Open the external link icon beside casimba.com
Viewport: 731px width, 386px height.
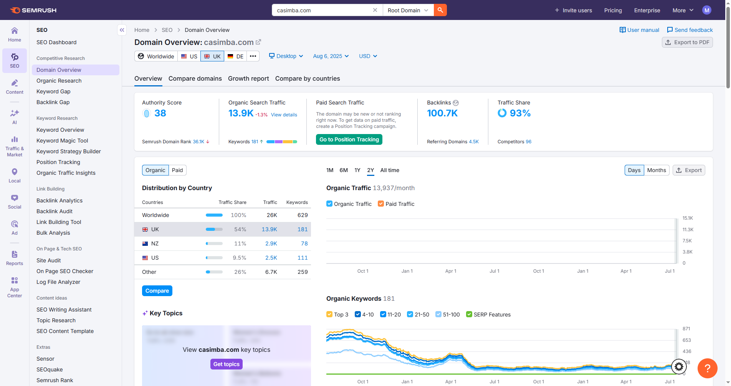[x=258, y=42]
